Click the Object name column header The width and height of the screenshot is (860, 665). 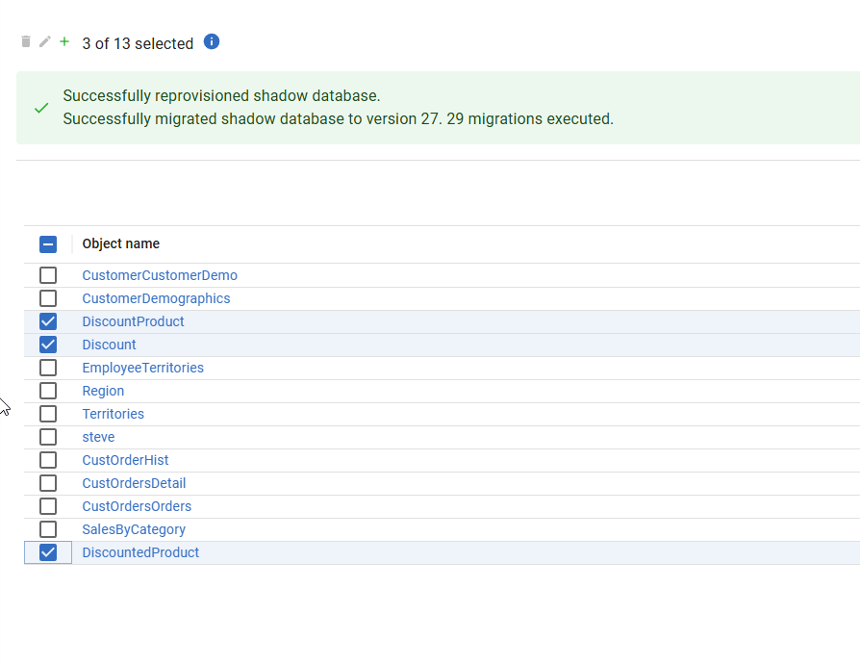point(121,244)
